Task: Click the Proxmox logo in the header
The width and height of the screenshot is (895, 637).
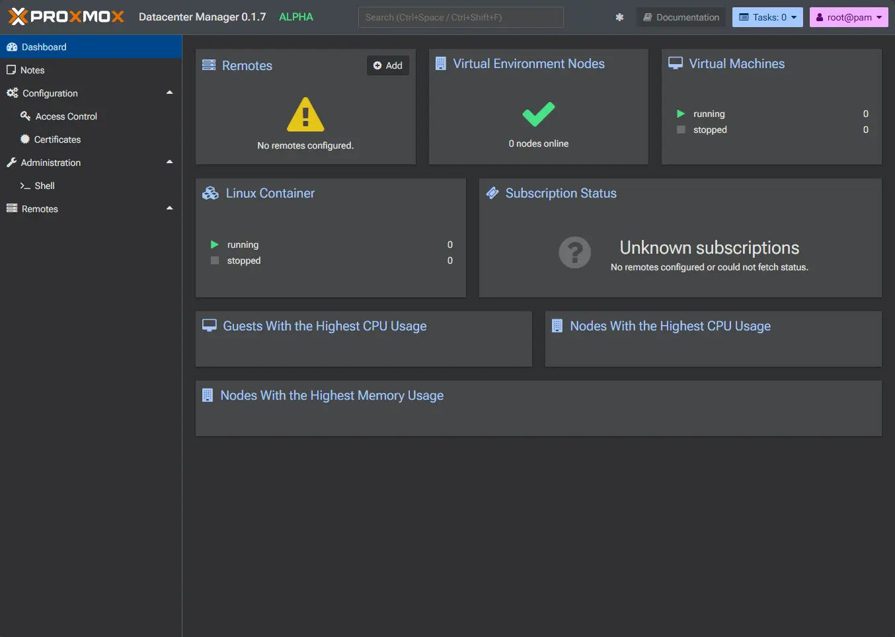Action: (x=65, y=17)
